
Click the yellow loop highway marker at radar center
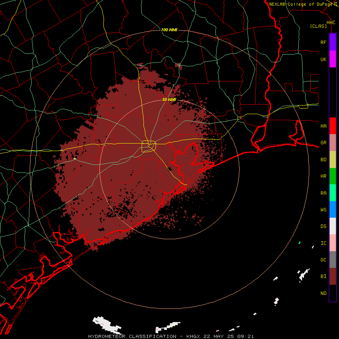tap(149, 147)
